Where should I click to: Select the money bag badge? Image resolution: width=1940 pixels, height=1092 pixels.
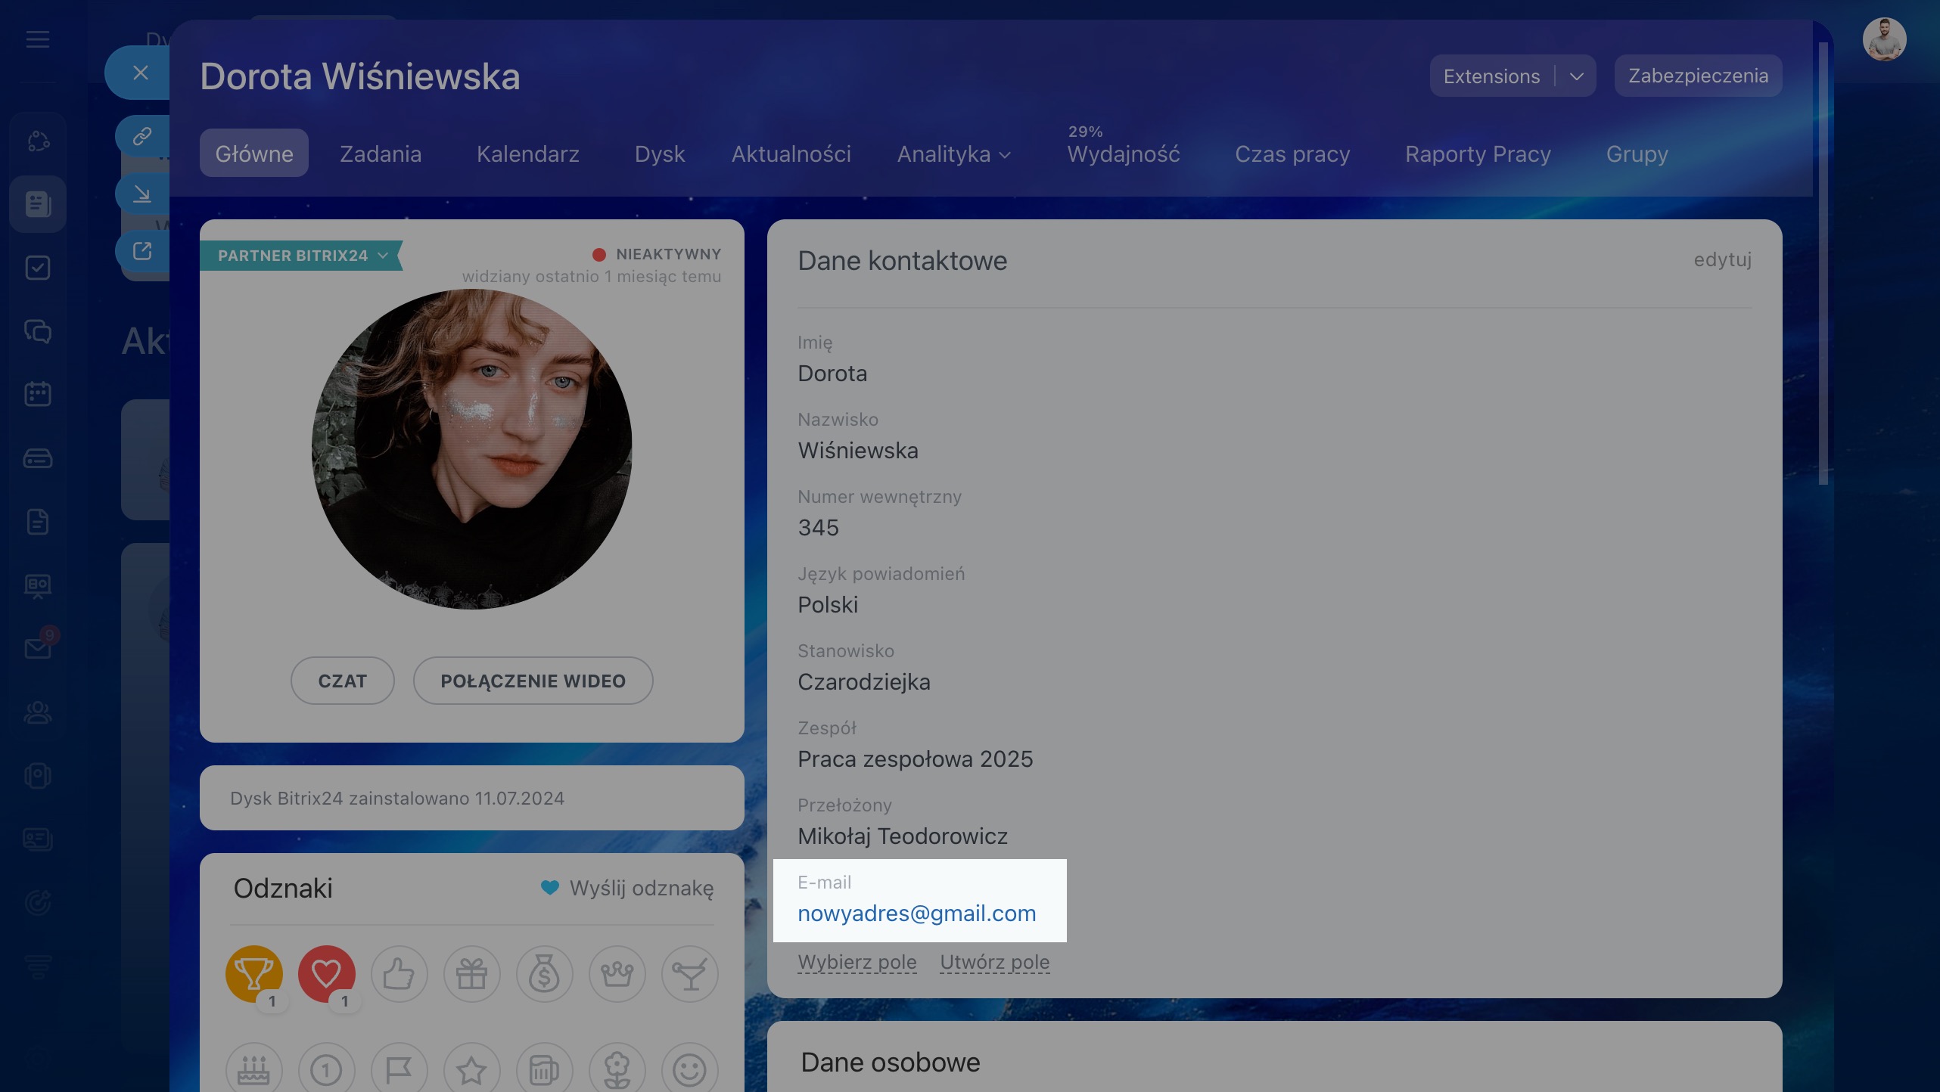pyautogui.click(x=544, y=973)
